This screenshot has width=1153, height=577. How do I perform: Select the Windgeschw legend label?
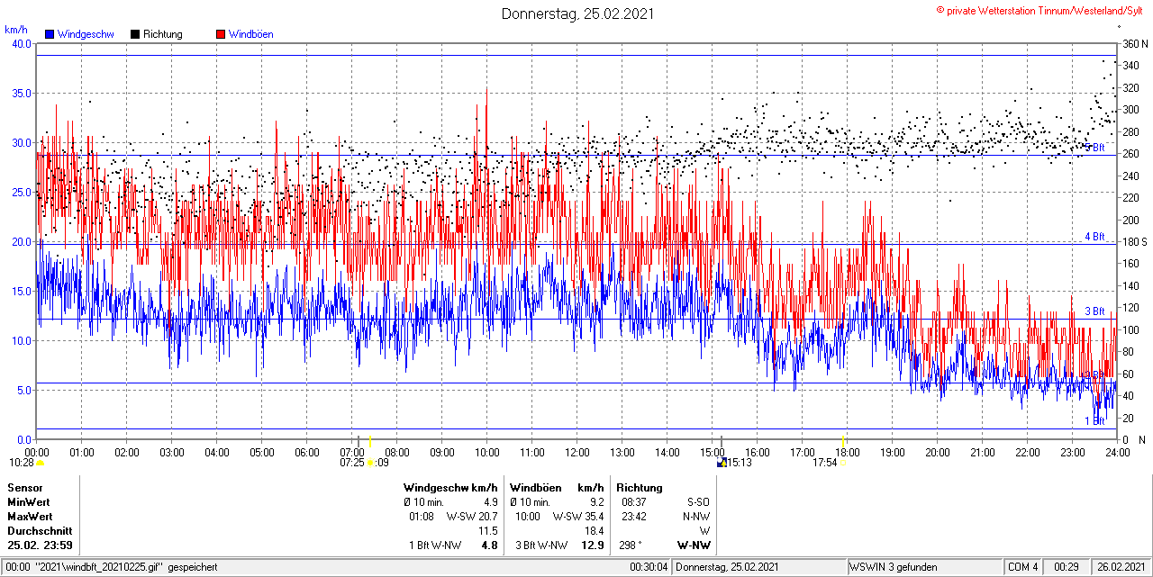pyautogui.click(x=86, y=34)
